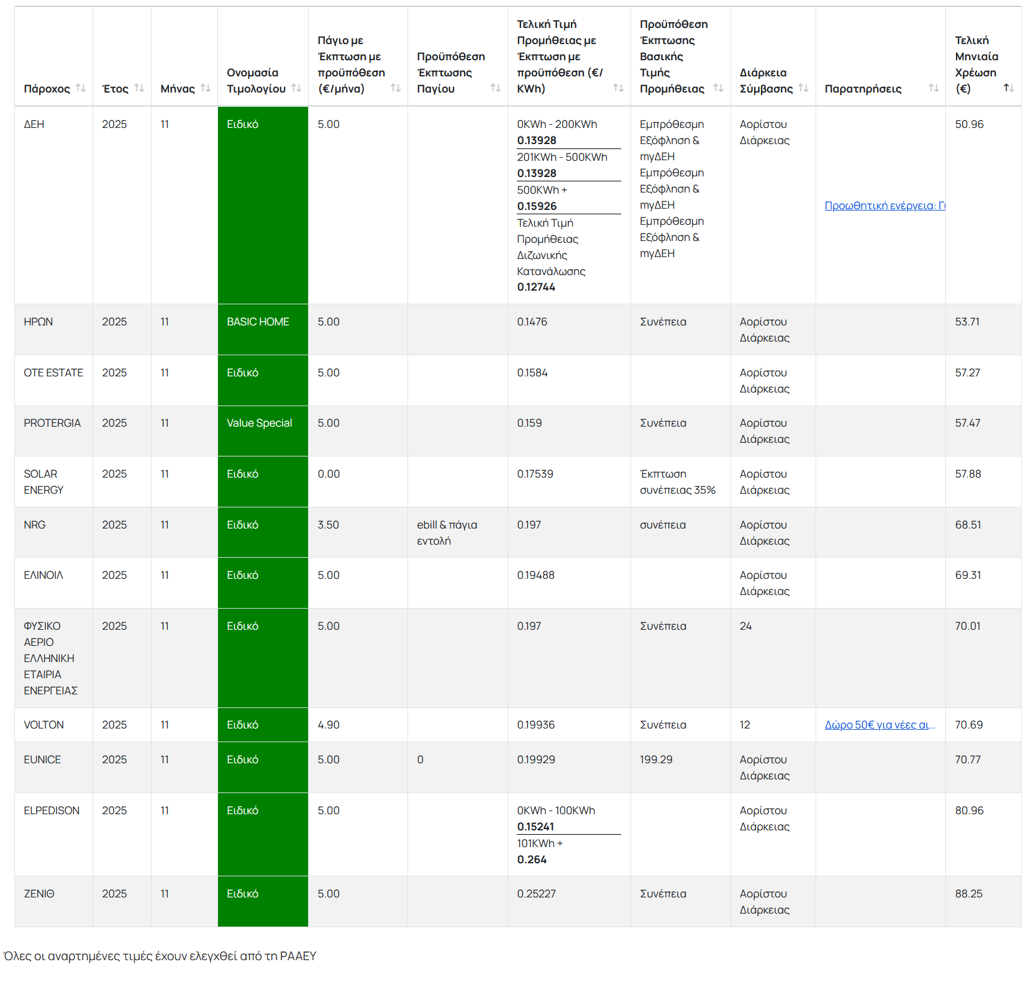
Task: Click the green Value Special tariff cell
Action: pyautogui.click(x=263, y=430)
